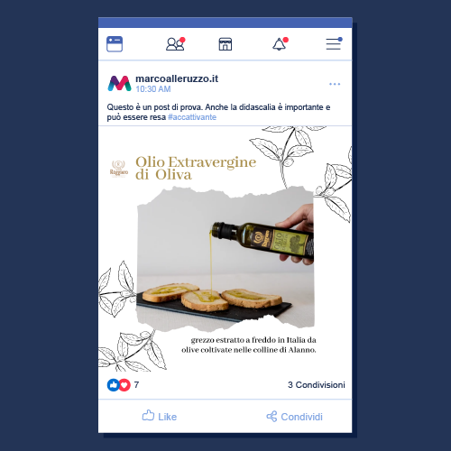Open the notifications bell icon

point(281,44)
